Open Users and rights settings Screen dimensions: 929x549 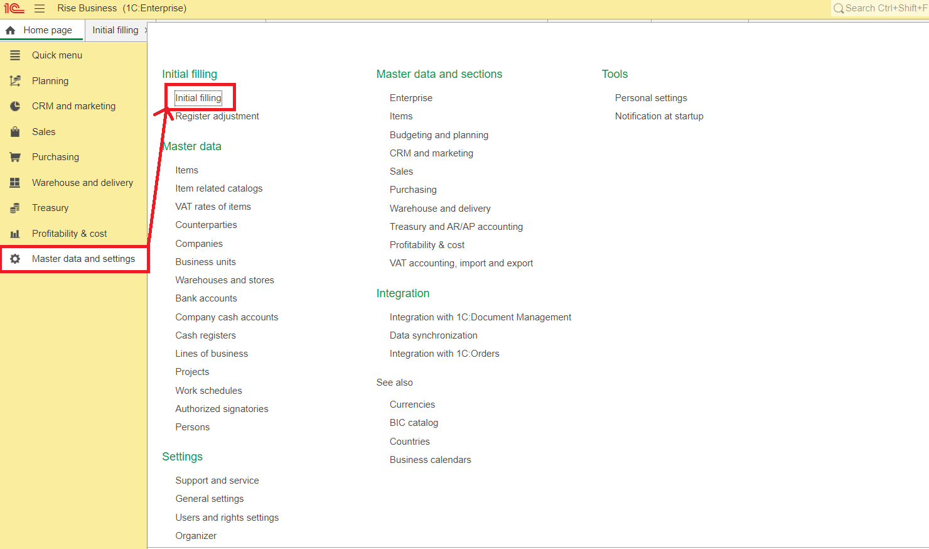point(227,518)
